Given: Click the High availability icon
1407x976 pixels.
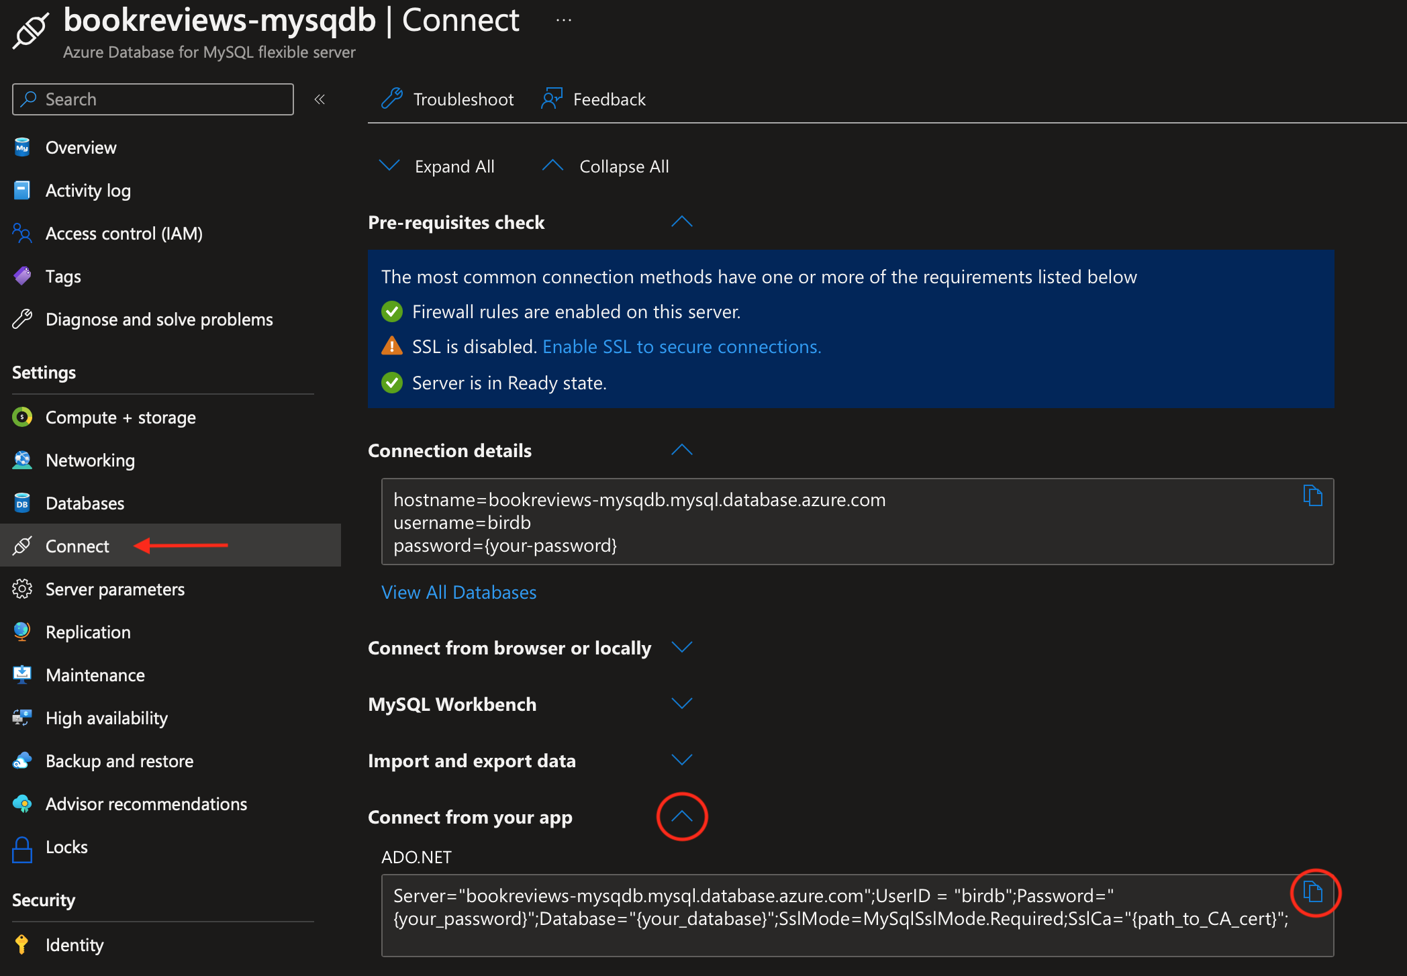Looking at the screenshot, I should [22, 718].
